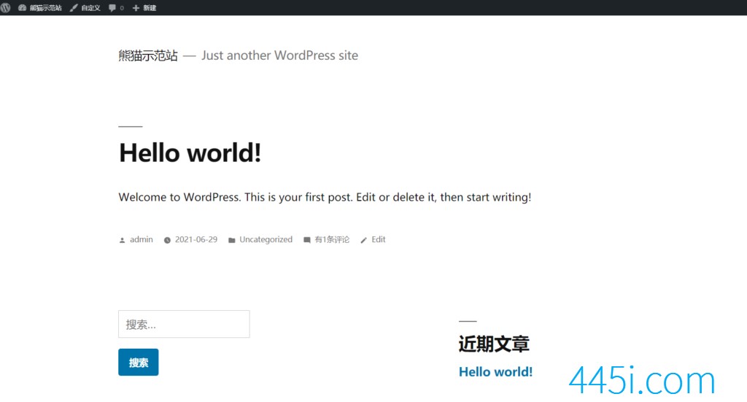Screen dimensions: 747x402
Task: Open the WordPress logo menu
Action: [5, 7]
